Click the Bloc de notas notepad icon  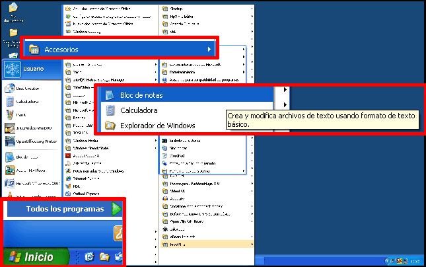pos(110,95)
